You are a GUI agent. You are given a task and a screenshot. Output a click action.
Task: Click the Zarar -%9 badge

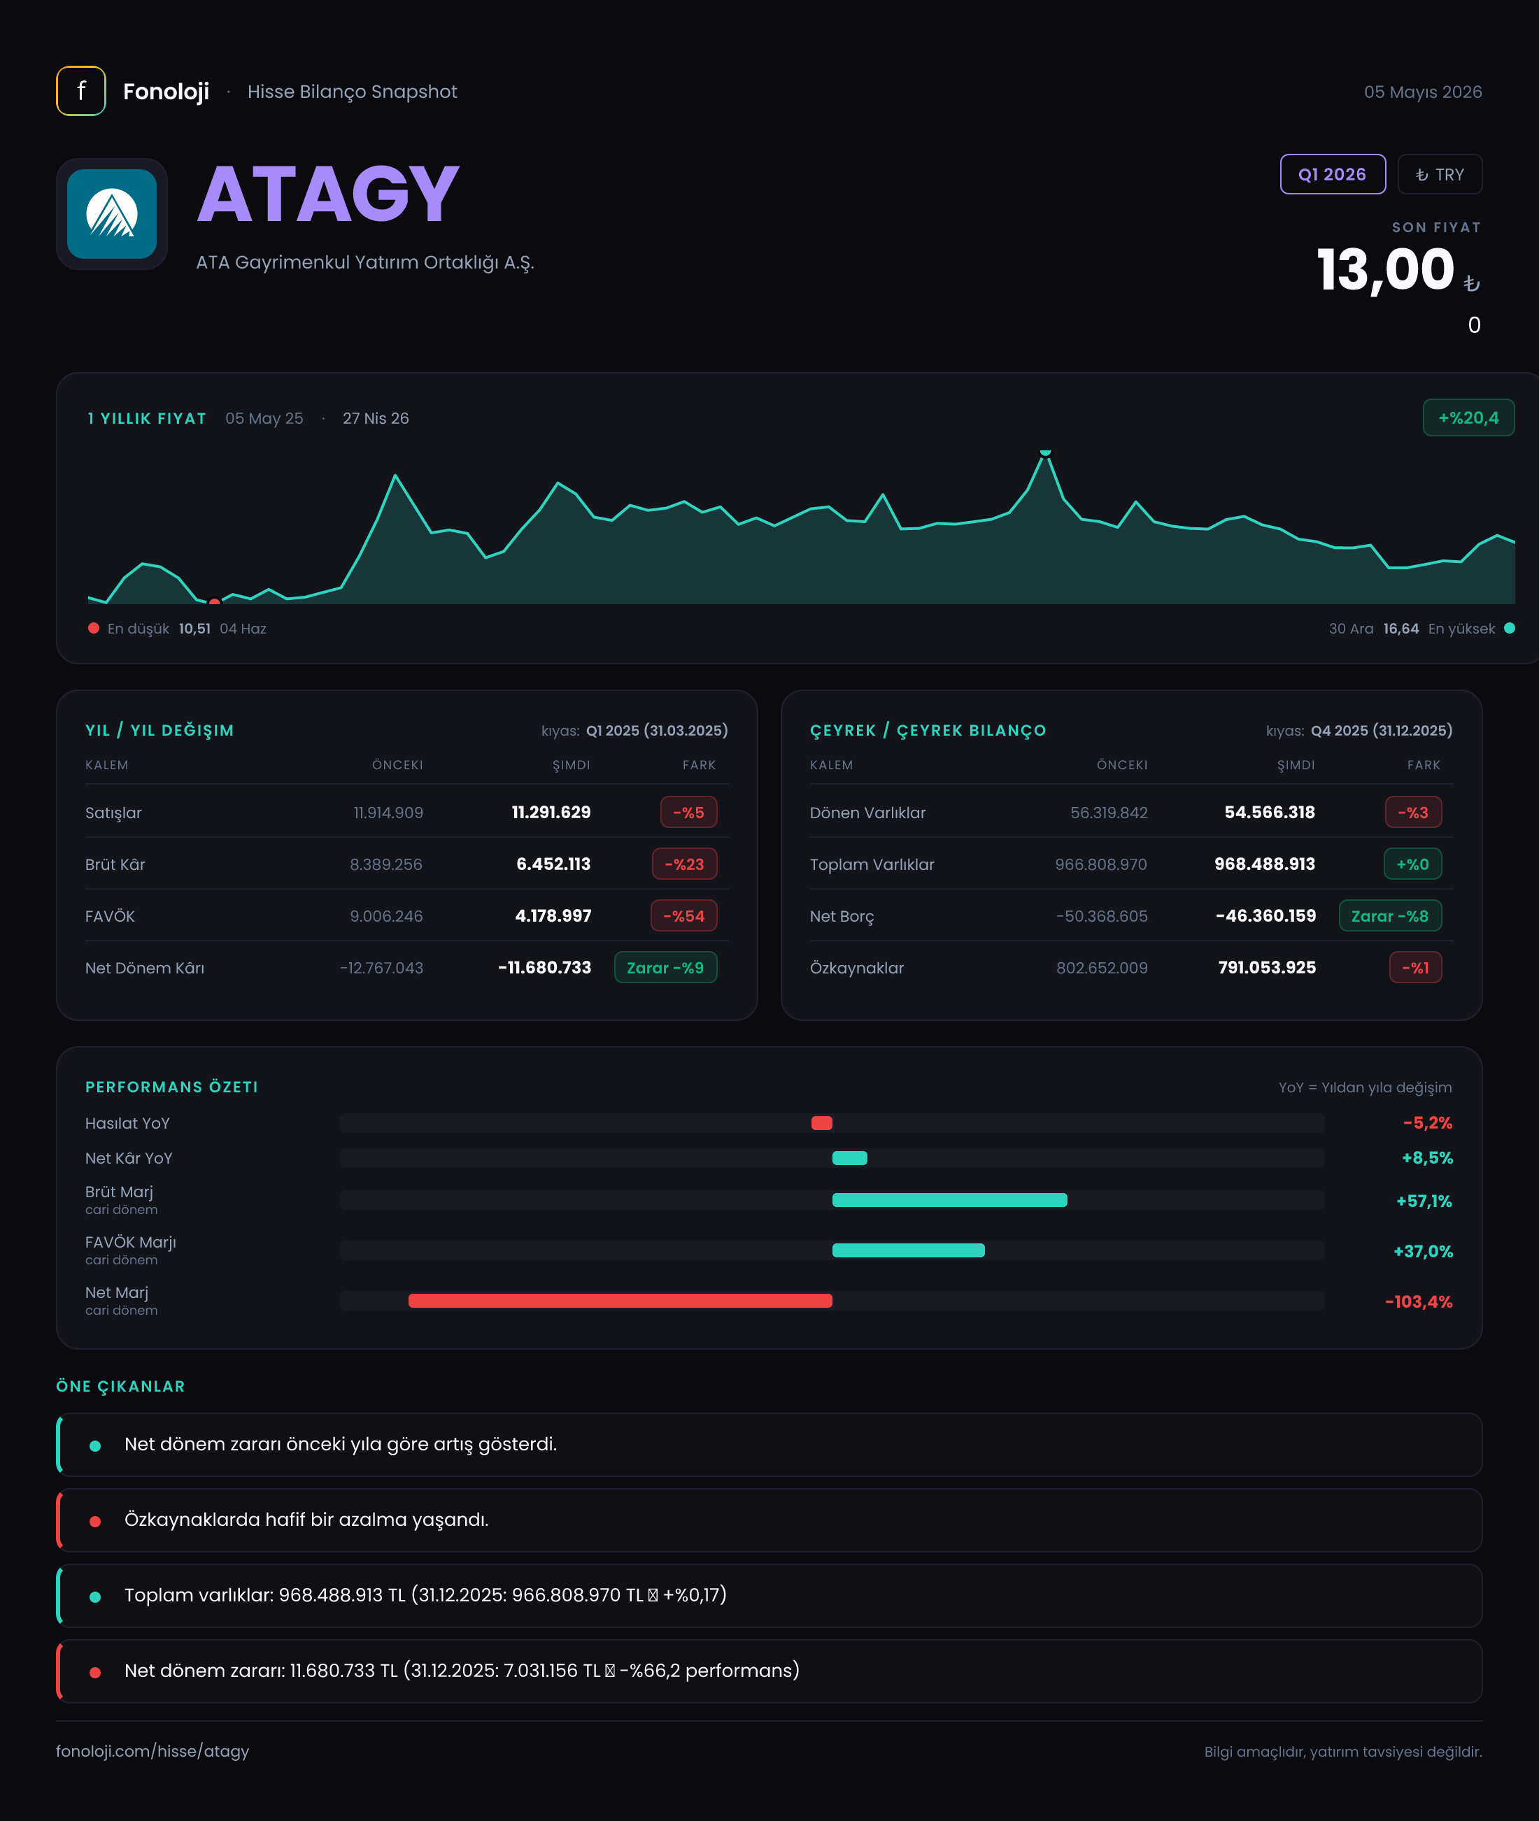coord(666,967)
